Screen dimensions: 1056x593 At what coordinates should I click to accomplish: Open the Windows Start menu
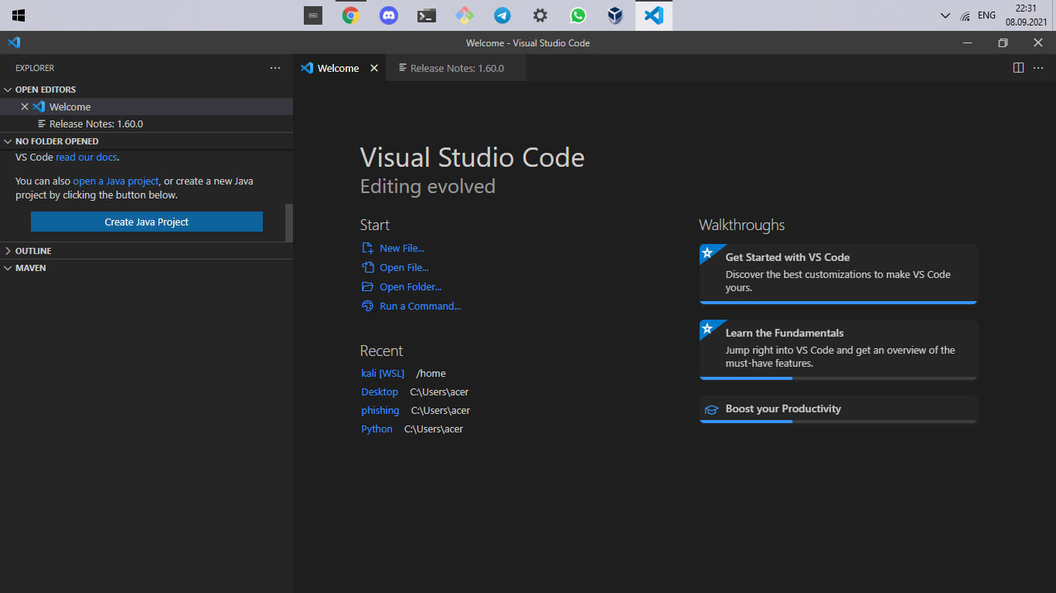pyautogui.click(x=19, y=15)
